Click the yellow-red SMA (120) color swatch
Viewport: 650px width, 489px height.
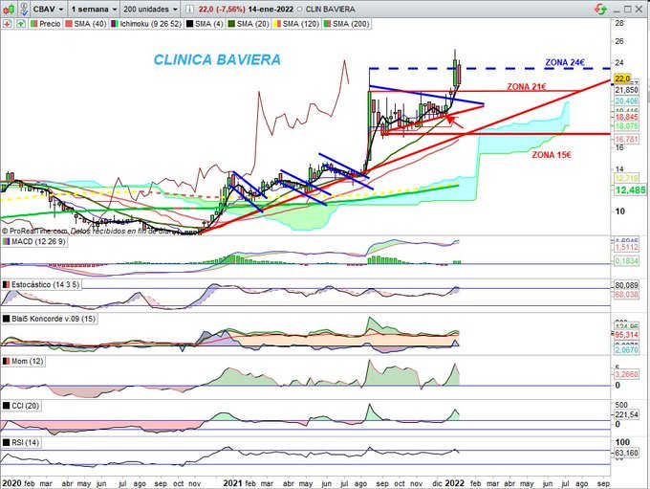[277, 24]
